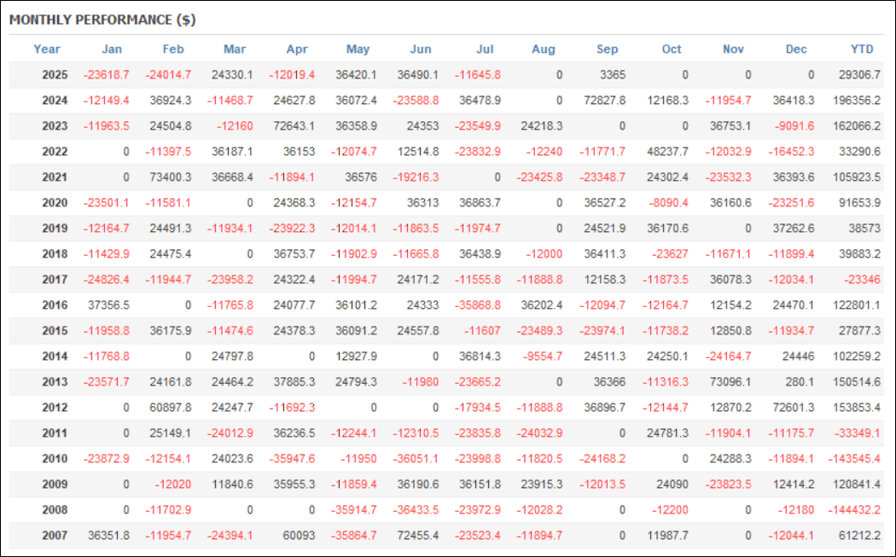Viewport: 896px width, 557px height.
Task: Select the 2016 year row label
Action: pos(55,305)
